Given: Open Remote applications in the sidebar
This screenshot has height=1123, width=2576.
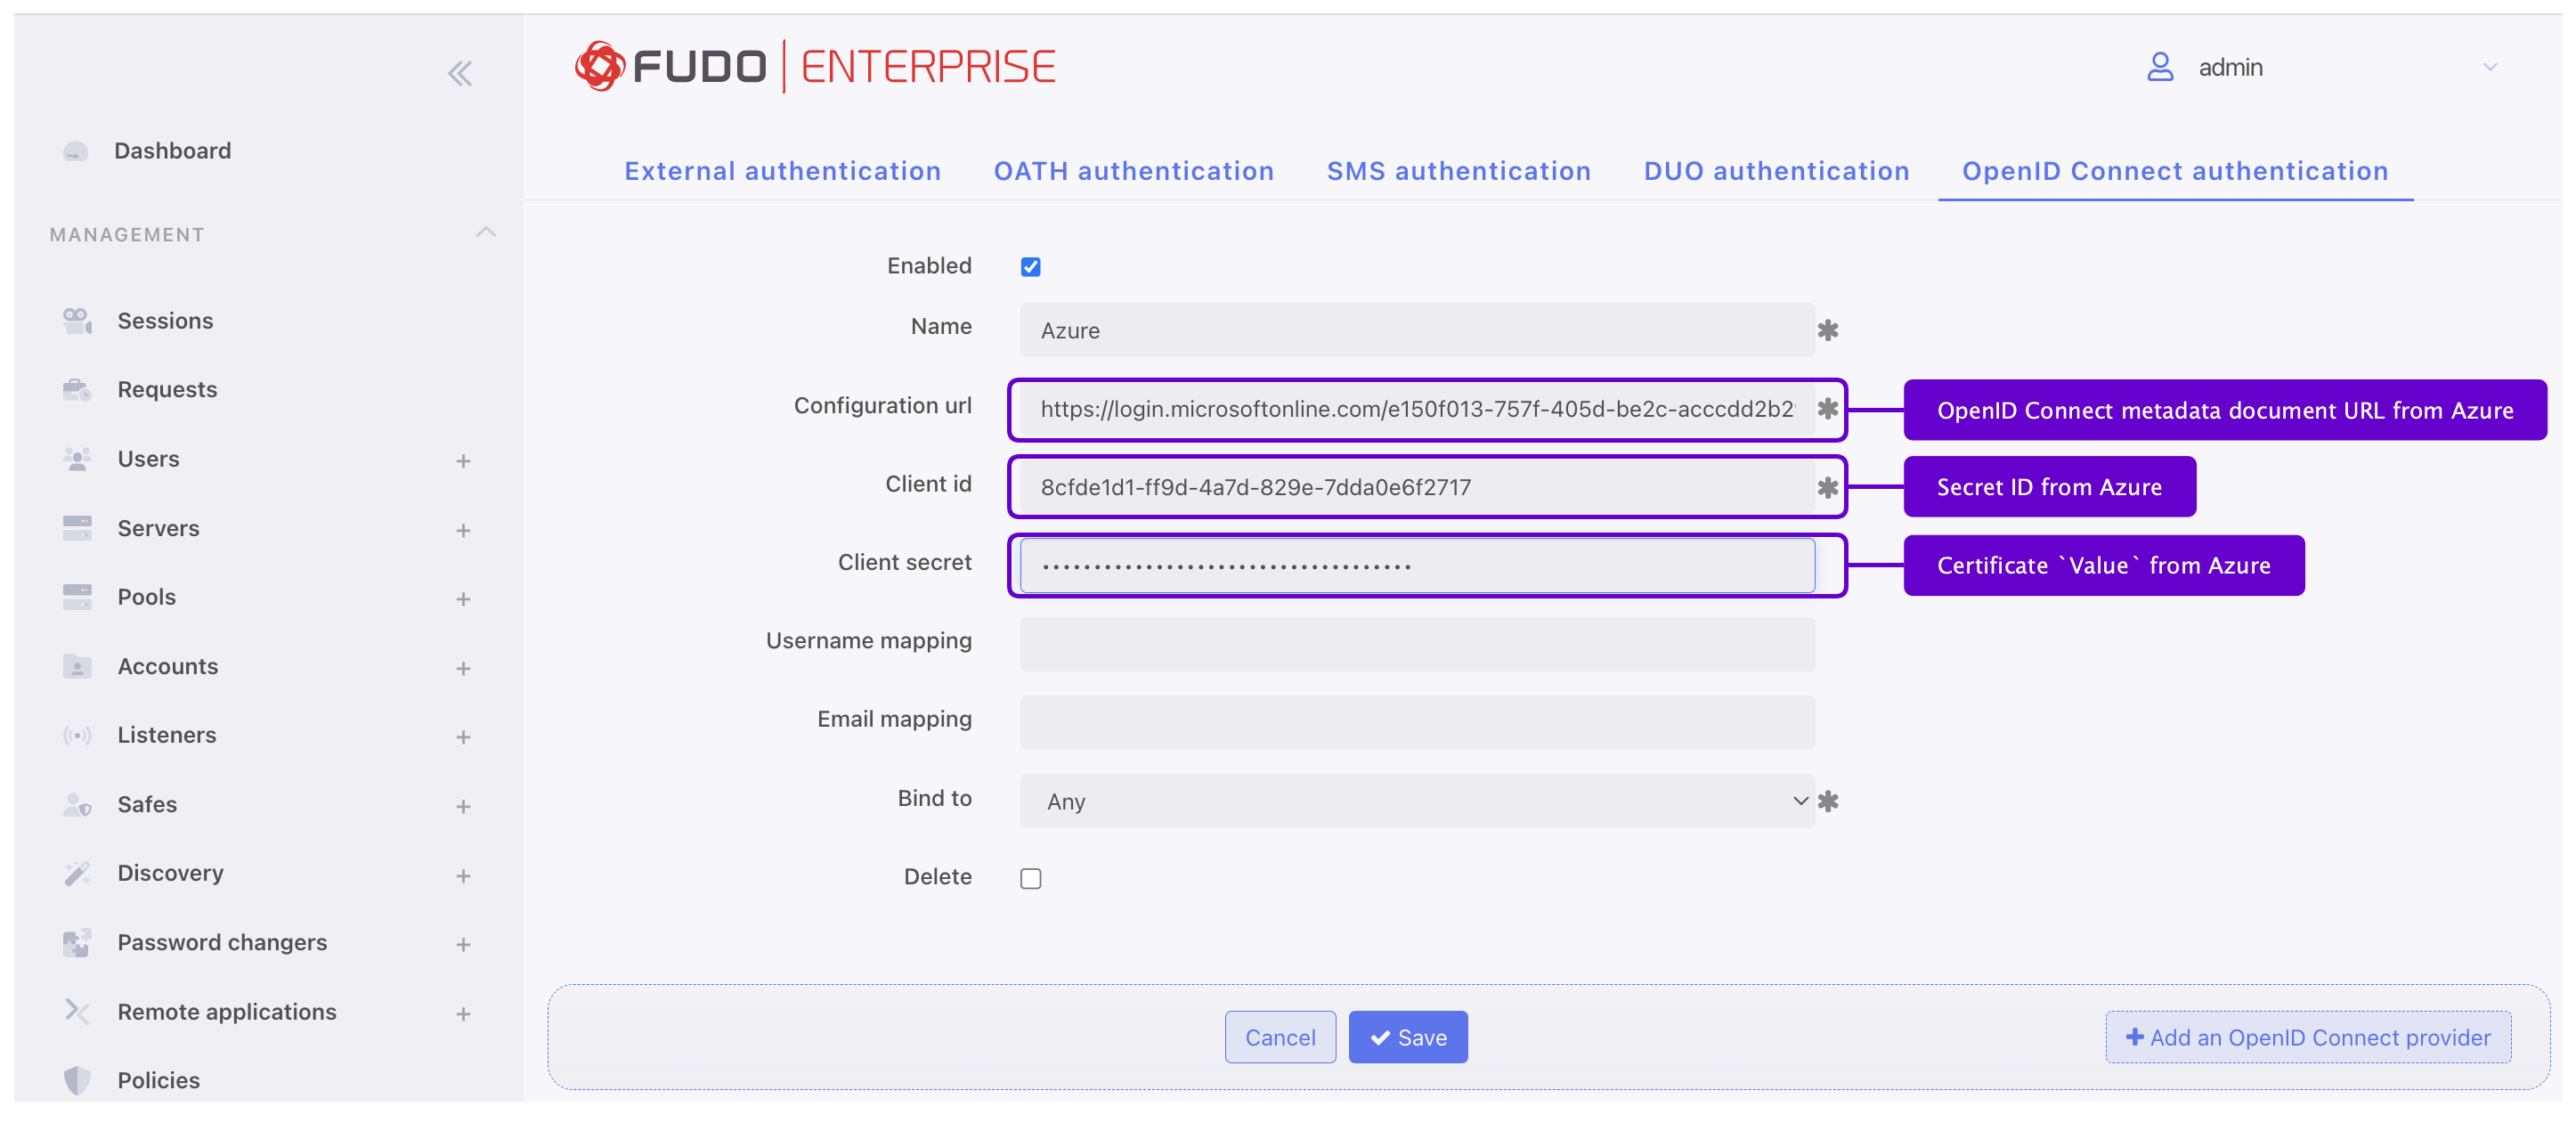Looking at the screenshot, I should coord(227,1012).
